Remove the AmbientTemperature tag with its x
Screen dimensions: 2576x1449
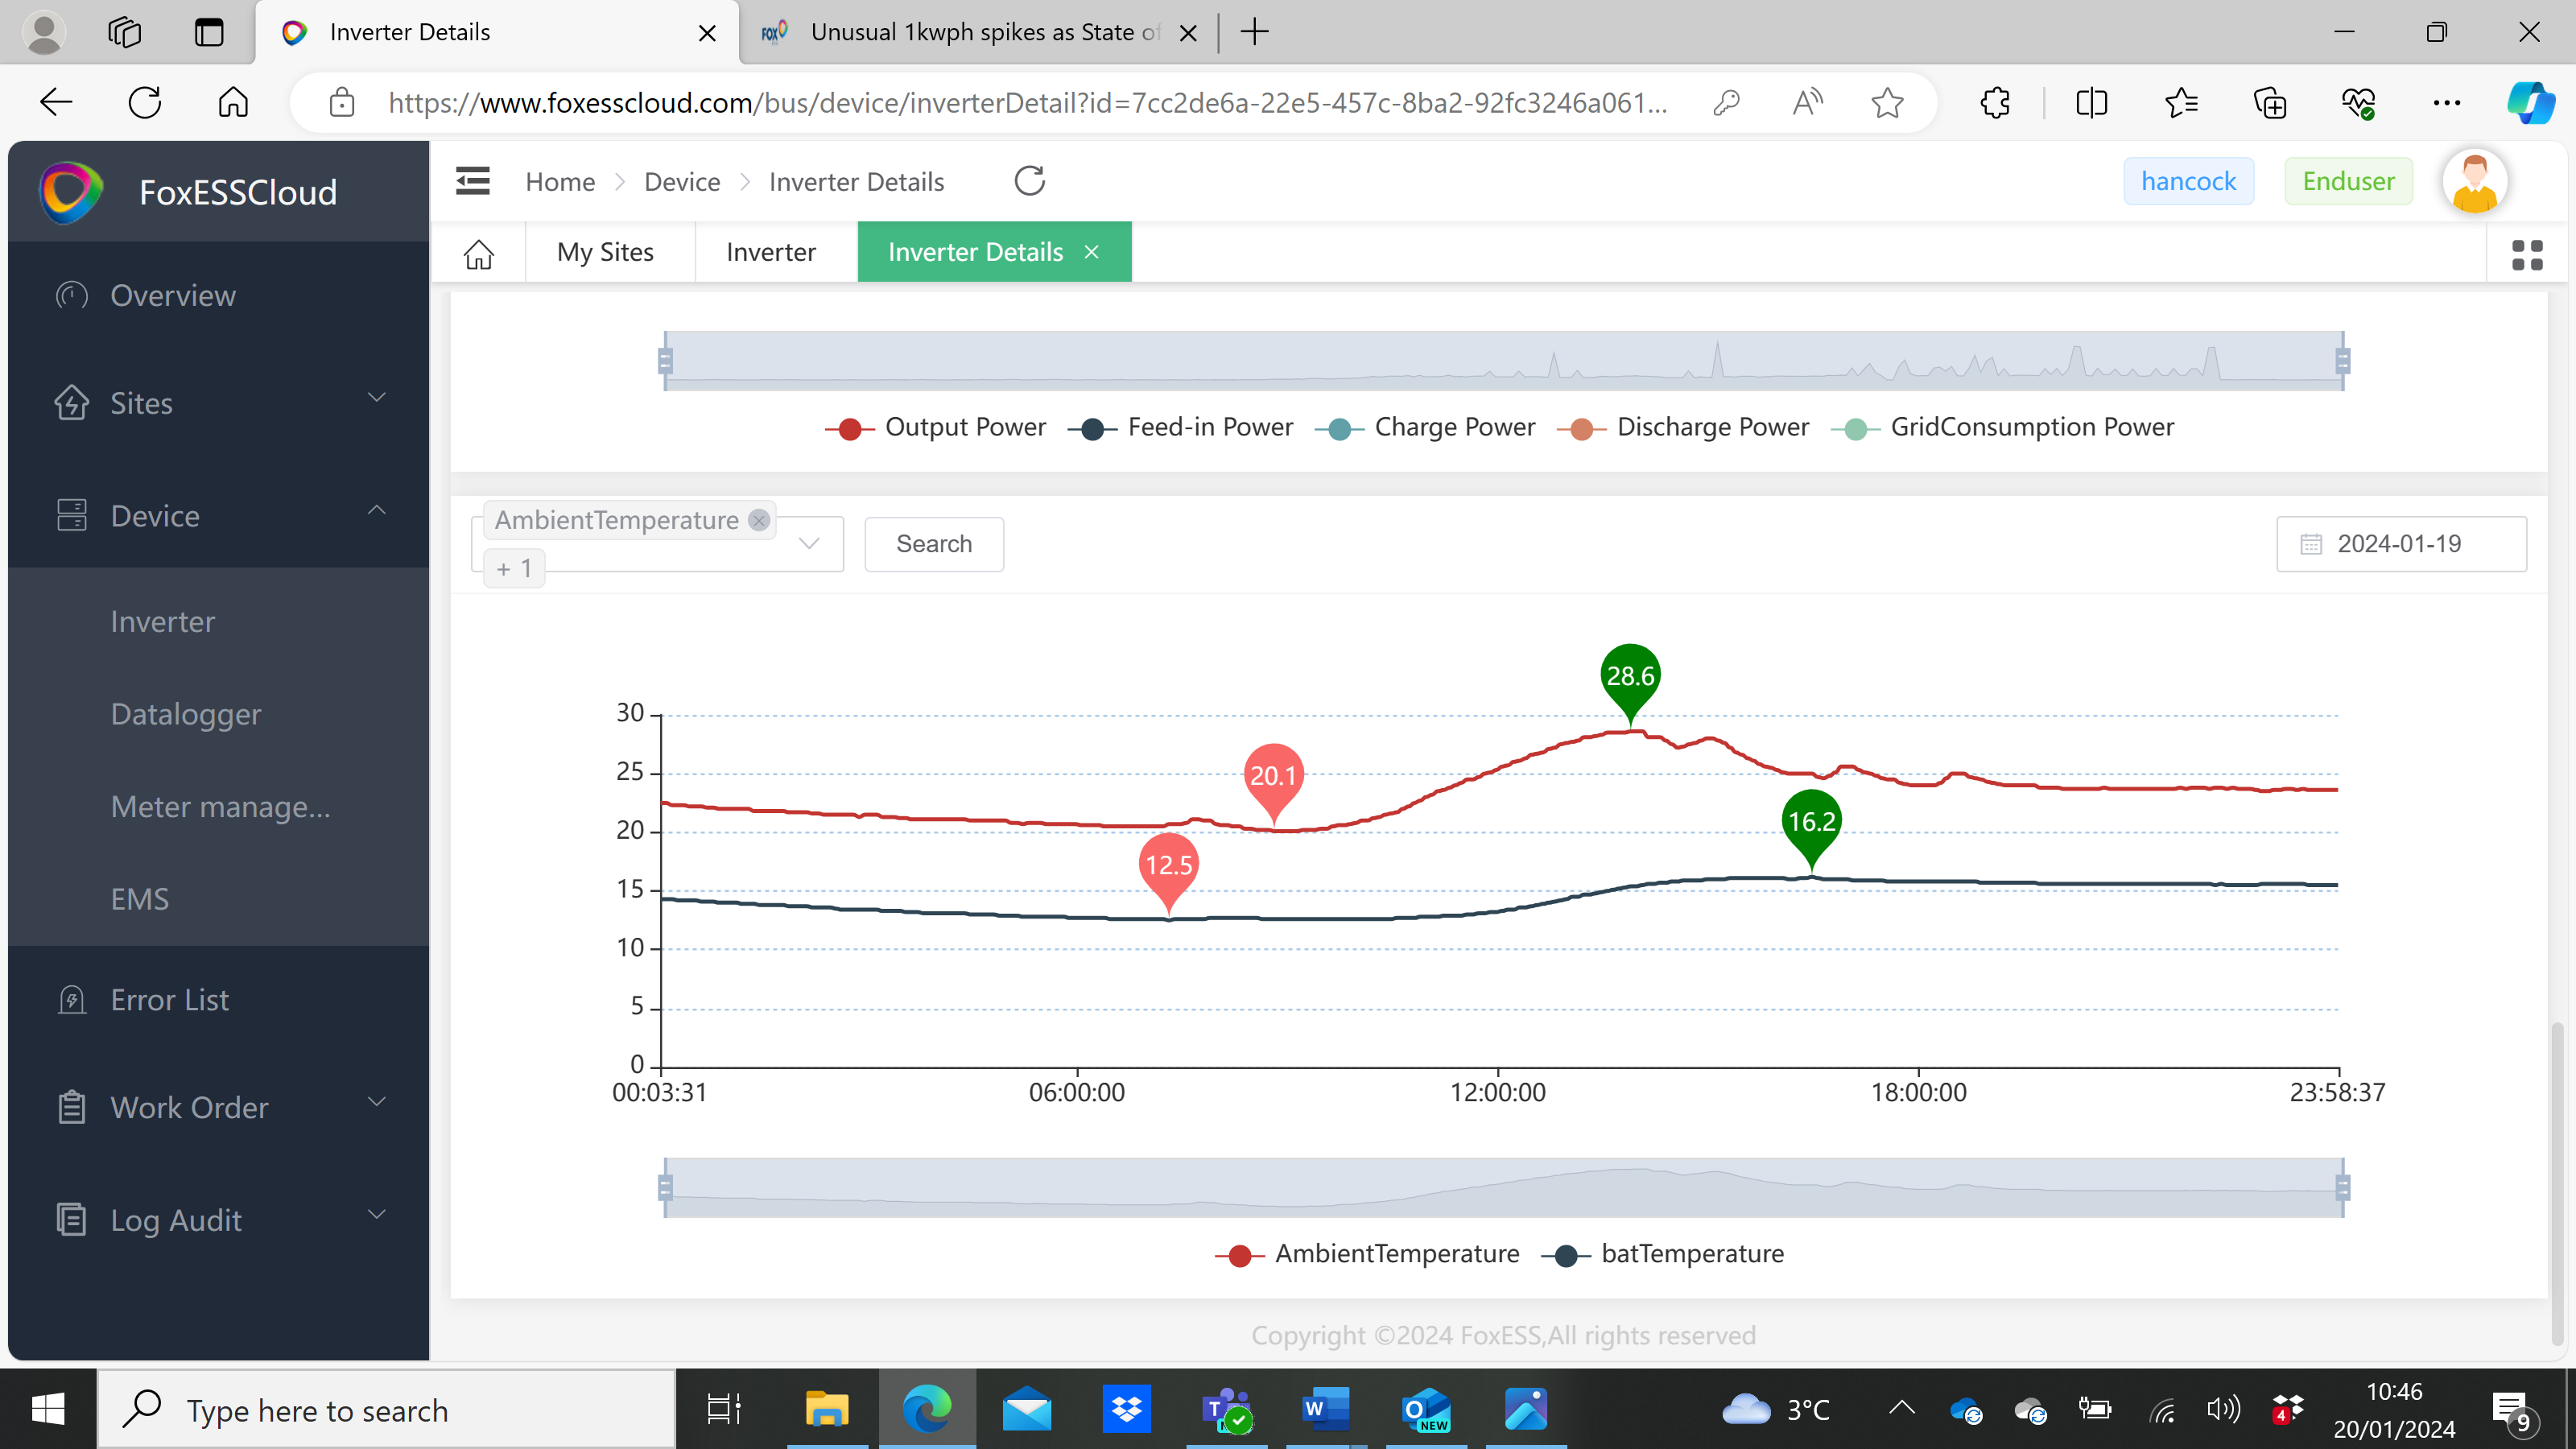[759, 520]
